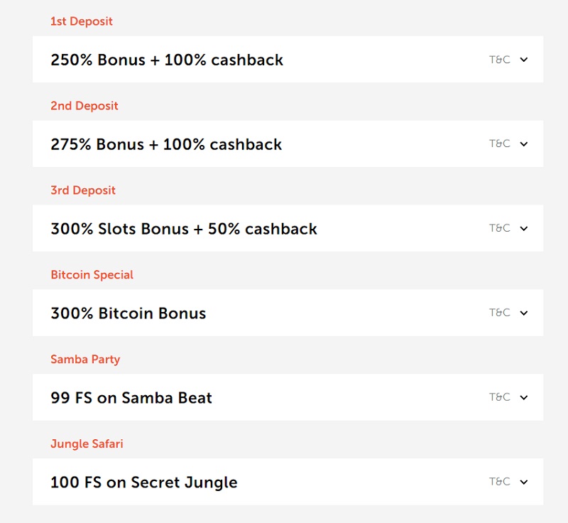Open T&C for Bitcoin Special bonus
This screenshot has height=523, width=568.
point(500,313)
